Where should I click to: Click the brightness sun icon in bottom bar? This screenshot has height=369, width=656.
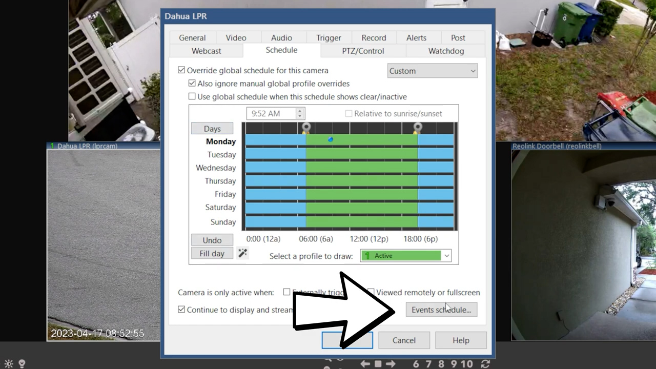[x=9, y=364]
